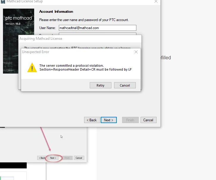Click the greyed Finish button in wizard
The width and height of the screenshot is (216, 180).
pyautogui.click(x=130, y=120)
